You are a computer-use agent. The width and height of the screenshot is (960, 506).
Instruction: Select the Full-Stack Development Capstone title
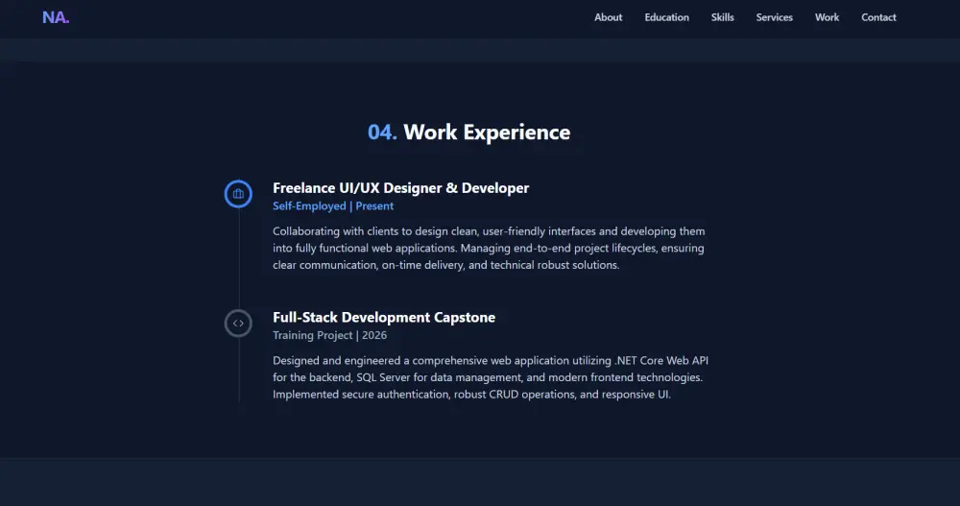[384, 317]
